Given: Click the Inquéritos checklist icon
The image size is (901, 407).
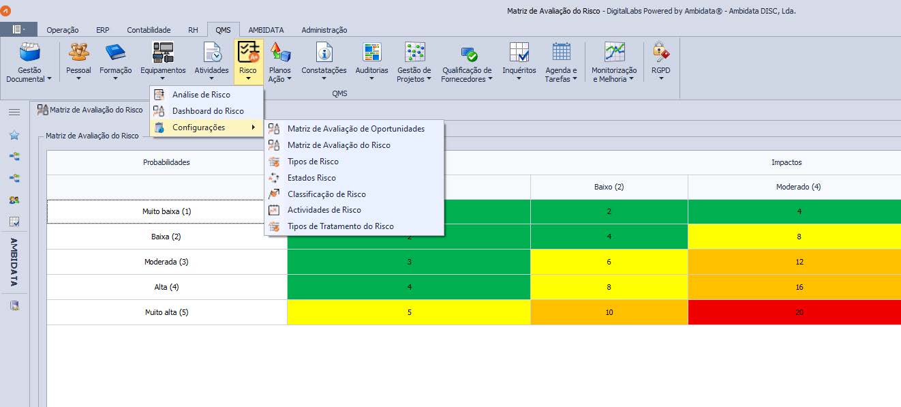Looking at the screenshot, I should tap(519, 52).
